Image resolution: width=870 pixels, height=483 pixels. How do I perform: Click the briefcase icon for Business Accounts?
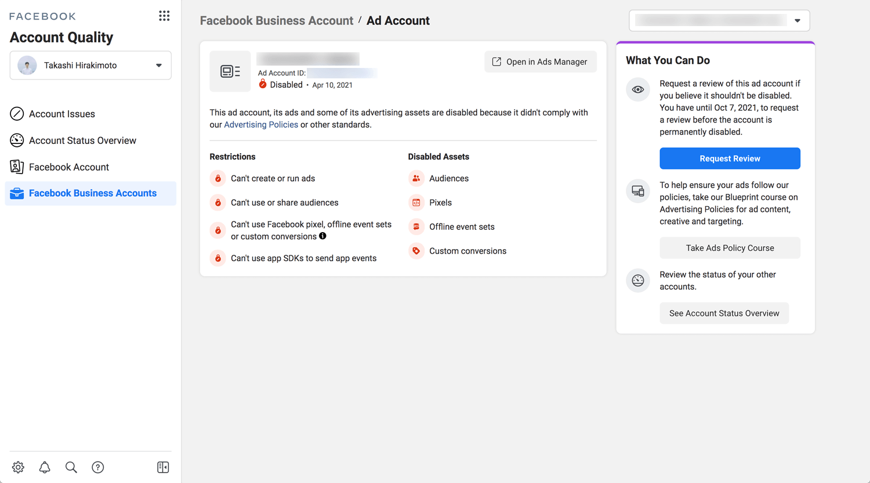[x=17, y=193]
